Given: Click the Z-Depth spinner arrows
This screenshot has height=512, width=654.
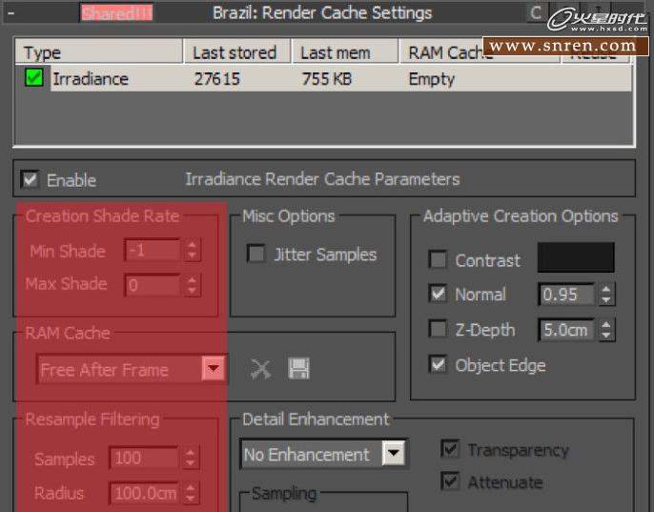Looking at the screenshot, I should (x=606, y=330).
